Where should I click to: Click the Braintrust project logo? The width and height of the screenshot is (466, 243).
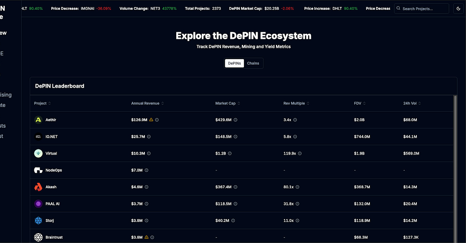pos(38,237)
